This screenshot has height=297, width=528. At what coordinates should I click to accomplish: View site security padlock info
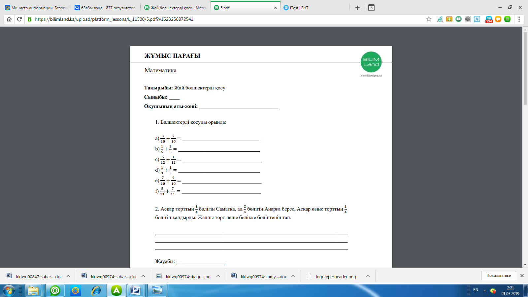click(x=29, y=19)
